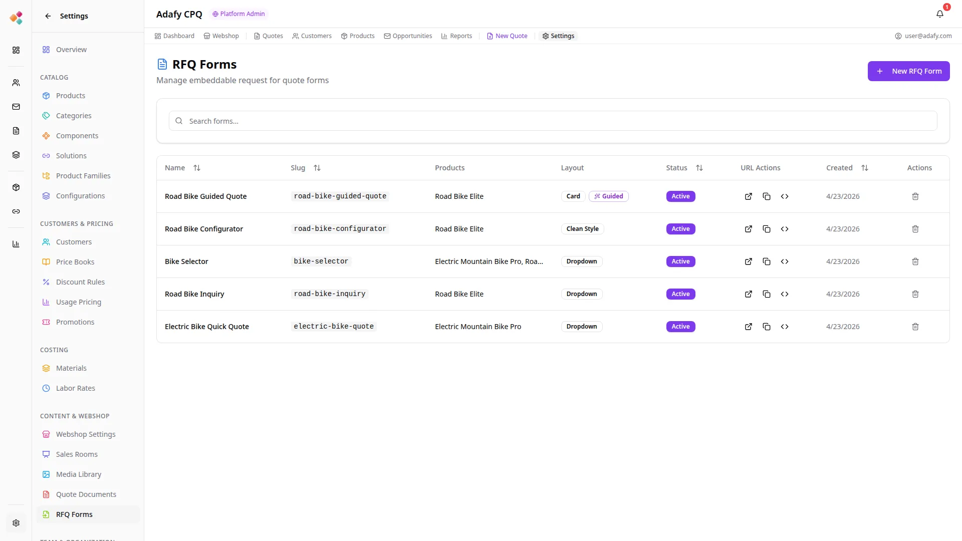This screenshot has height=541, width=962.
Task: Open Road Bike Guided Quote form in new tab
Action: pyautogui.click(x=748, y=196)
